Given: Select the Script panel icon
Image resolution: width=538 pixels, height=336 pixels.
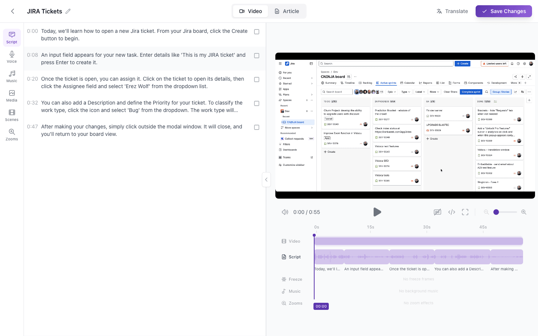Looking at the screenshot, I should tap(12, 37).
